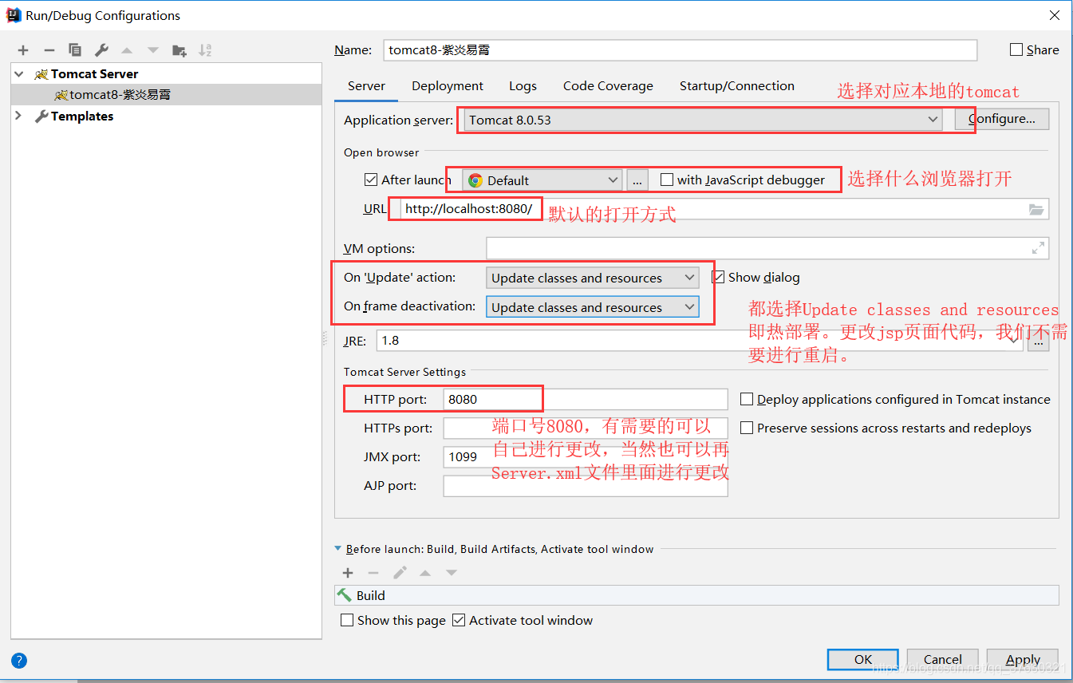Collapse the Tomcat Server tree node
Image resolution: width=1073 pixels, height=683 pixels.
click(19, 73)
